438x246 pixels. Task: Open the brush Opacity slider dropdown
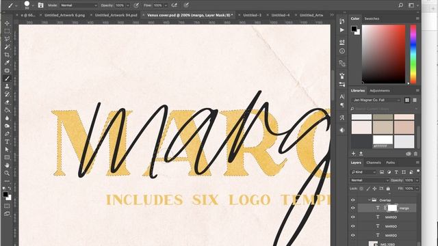click(128, 5)
